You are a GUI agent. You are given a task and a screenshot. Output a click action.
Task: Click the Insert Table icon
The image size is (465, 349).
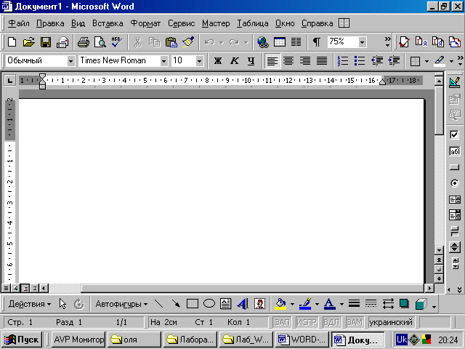click(280, 42)
